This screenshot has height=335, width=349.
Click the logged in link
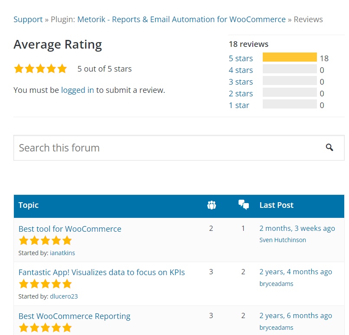78,90
